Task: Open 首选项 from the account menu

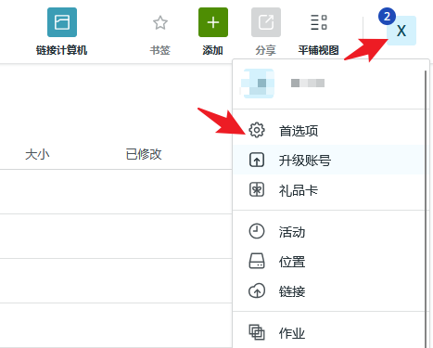Action: tap(329, 130)
